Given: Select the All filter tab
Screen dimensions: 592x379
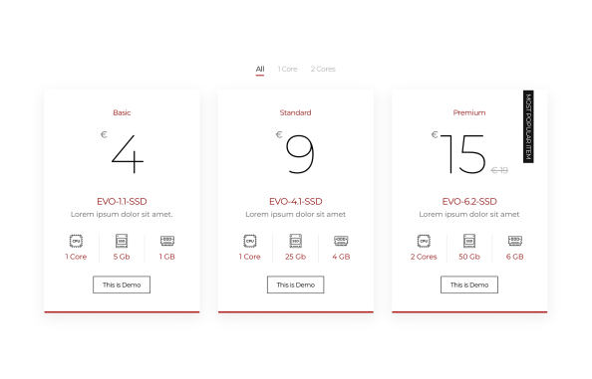Looking at the screenshot, I should [x=260, y=69].
